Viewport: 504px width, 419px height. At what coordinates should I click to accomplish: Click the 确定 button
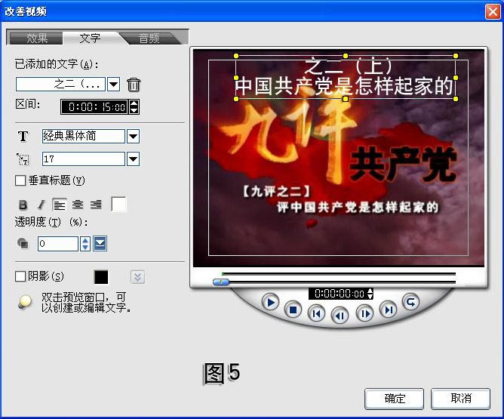click(394, 399)
